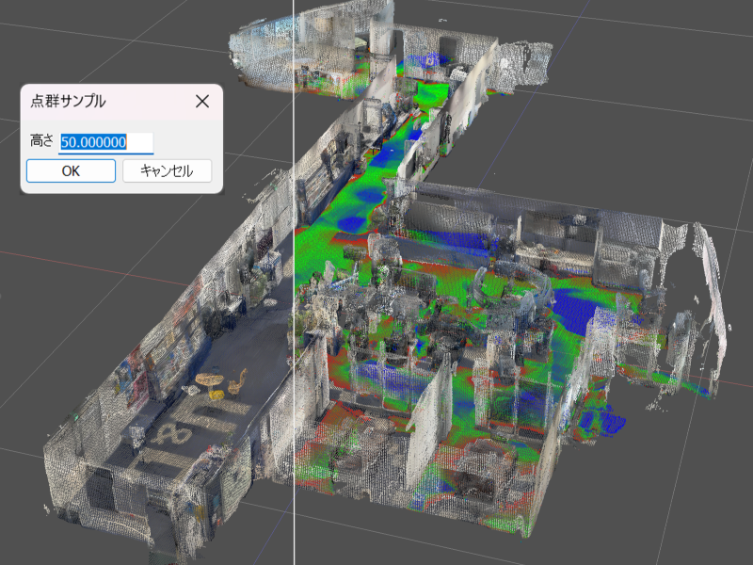This screenshot has width=753, height=565.
Task: Click the OK button in the dialog
Action: point(71,170)
